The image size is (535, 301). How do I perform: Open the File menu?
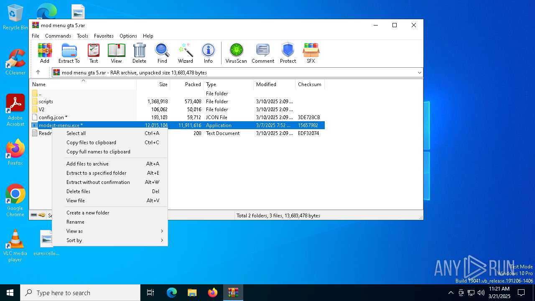coord(36,36)
